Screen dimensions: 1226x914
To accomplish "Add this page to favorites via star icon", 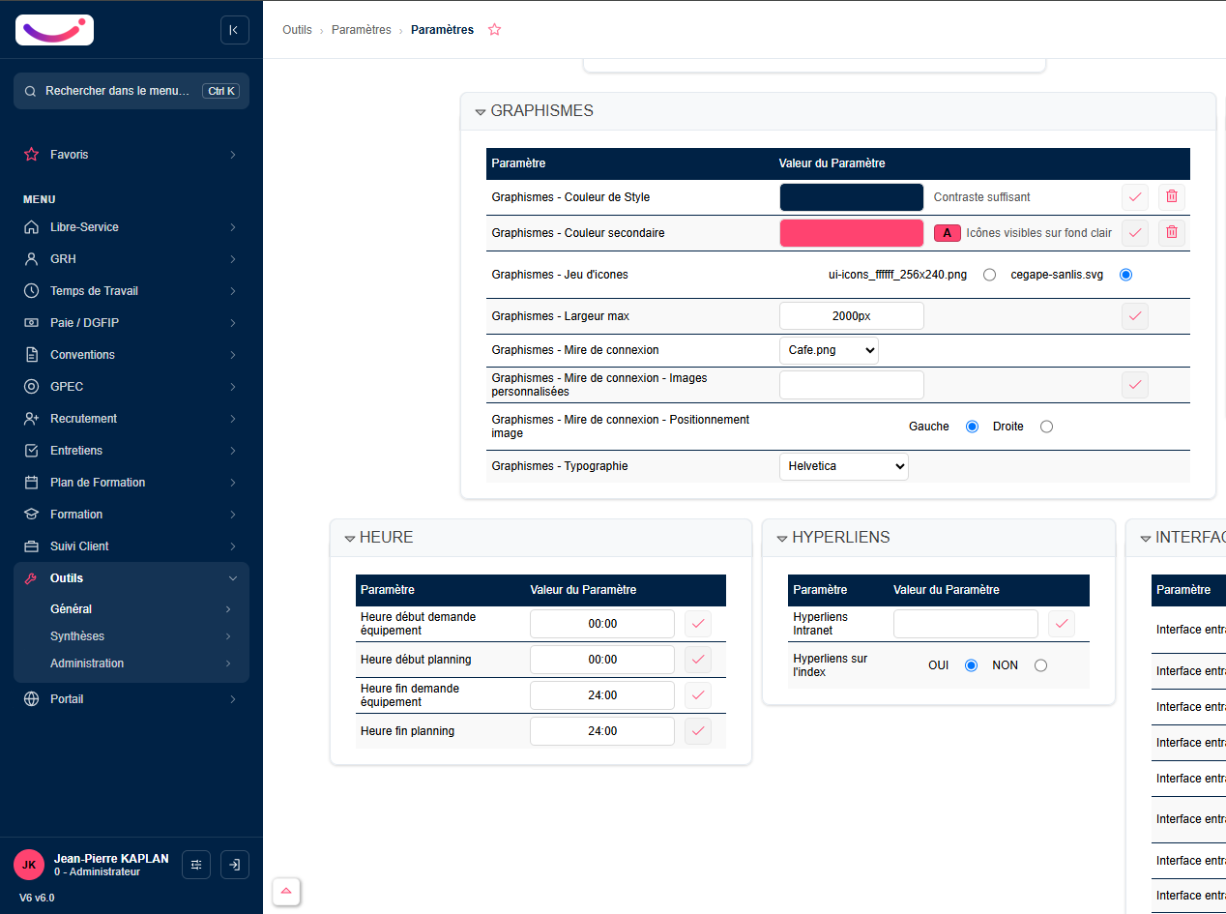I will [x=494, y=30].
